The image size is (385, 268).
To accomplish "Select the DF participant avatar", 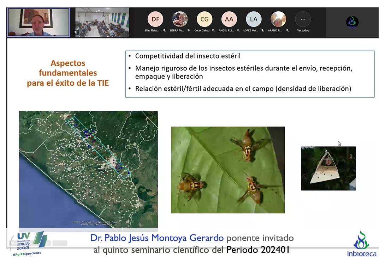I will point(155,19).
